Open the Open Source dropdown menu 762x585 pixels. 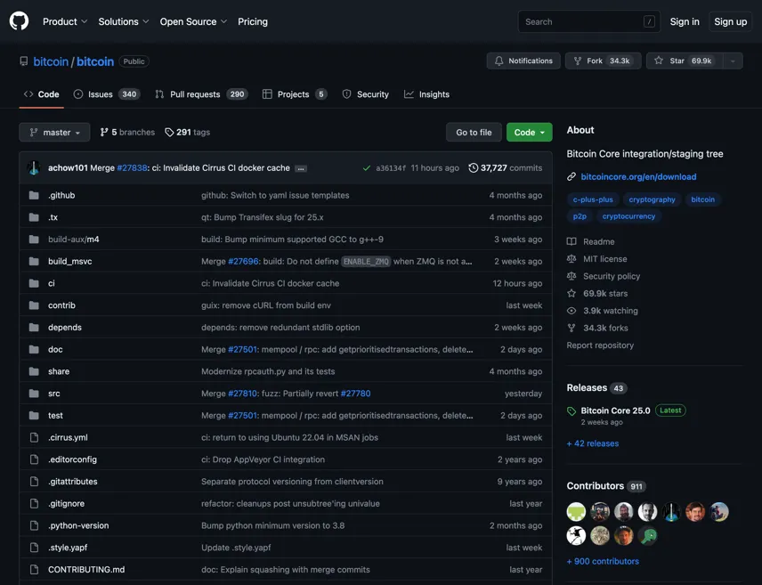(x=193, y=21)
